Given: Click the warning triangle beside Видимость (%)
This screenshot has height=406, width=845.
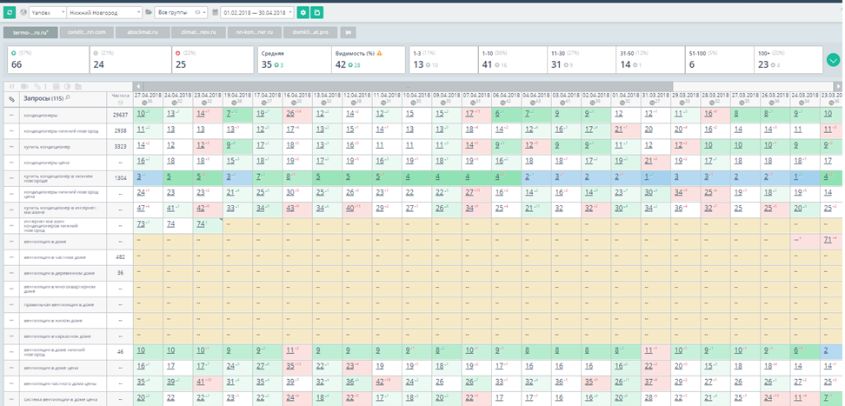Looking at the screenshot, I should 379,53.
